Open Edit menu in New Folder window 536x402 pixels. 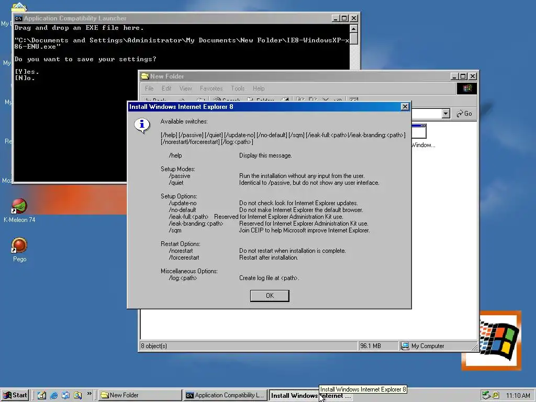tap(166, 88)
